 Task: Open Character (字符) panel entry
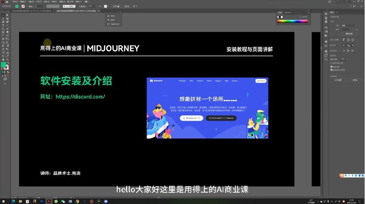pyautogui.click(x=111, y=16)
